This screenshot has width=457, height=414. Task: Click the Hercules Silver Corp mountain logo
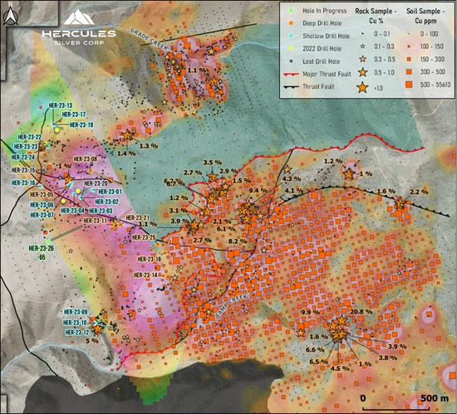[79, 17]
